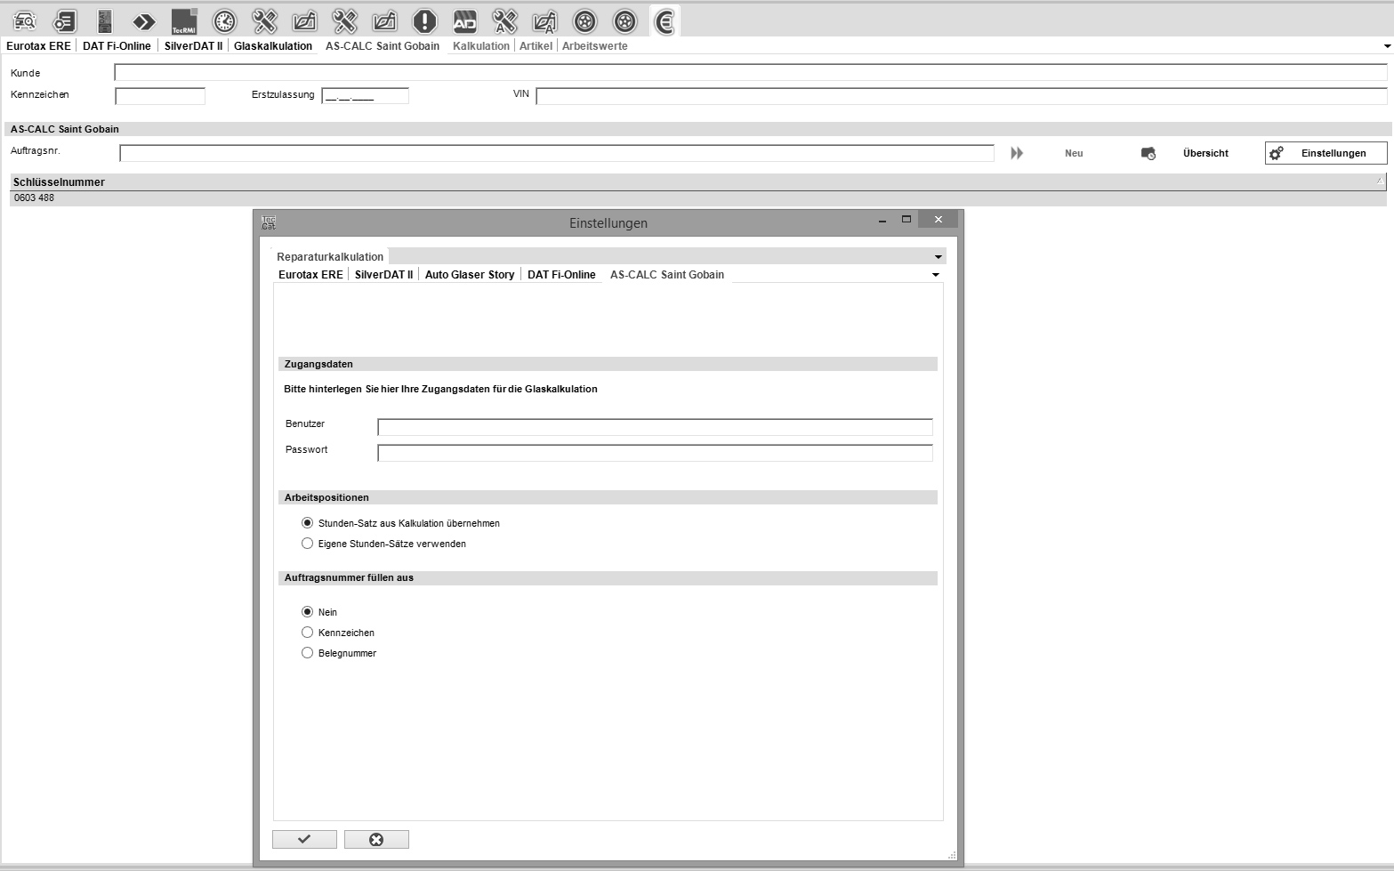Select the Euro calculation toolbar icon
This screenshot has width=1394, height=871.
click(x=665, y=20)
